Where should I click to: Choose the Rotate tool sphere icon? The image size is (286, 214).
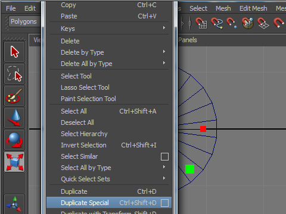pyautogui.click(x=14, y=140)
